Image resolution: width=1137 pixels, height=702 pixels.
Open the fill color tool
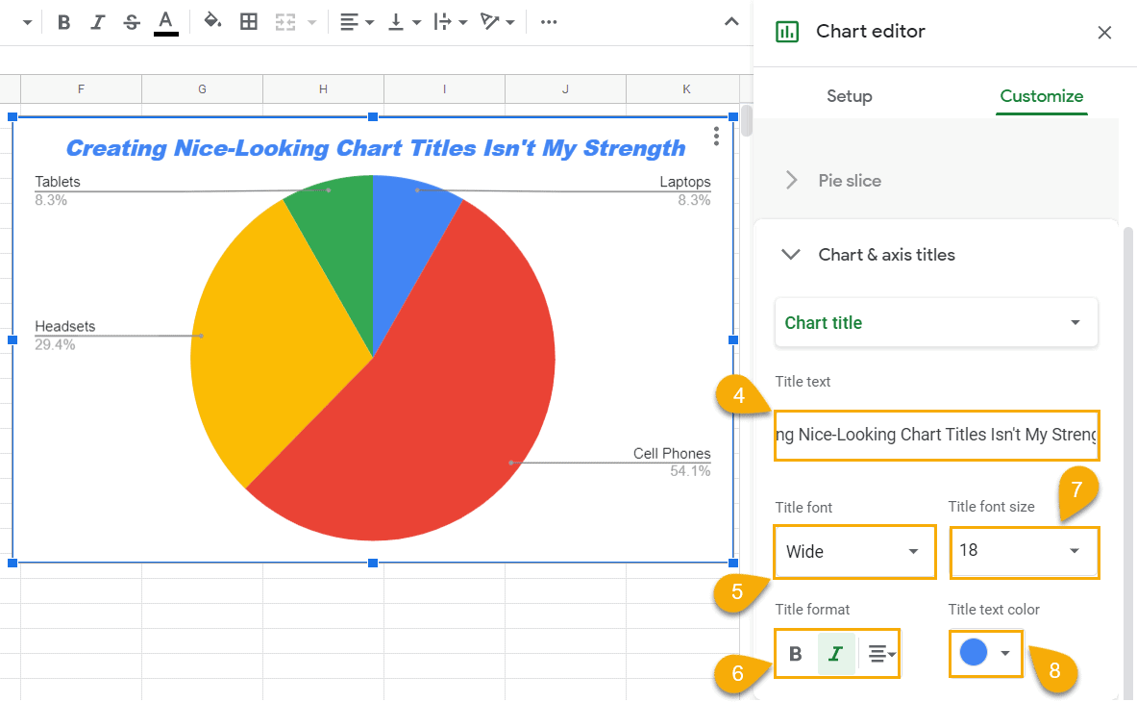click(213, 21)
